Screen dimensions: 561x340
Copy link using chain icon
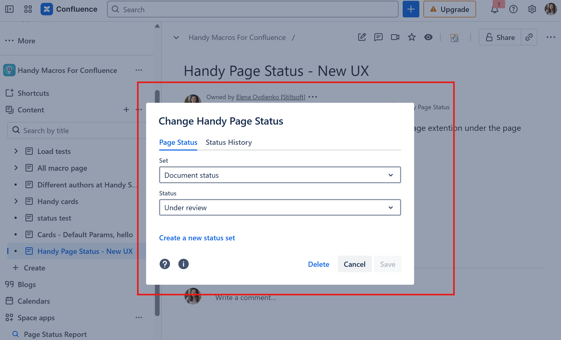pyautogui.click(x=529, y=37)
